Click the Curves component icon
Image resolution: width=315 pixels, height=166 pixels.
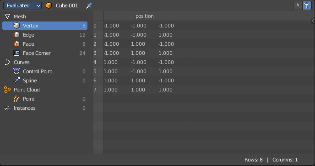tap(7, 62)
